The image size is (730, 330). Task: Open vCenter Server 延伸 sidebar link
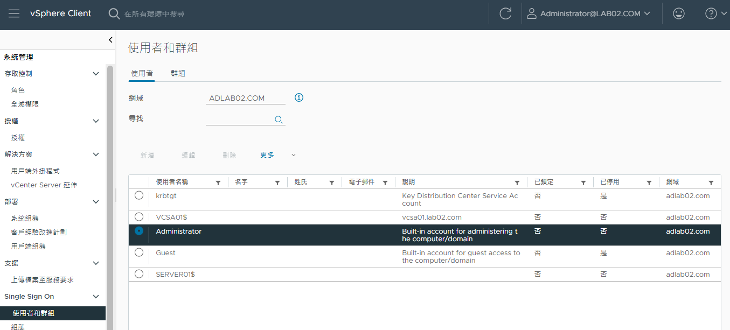click(44, 185)
